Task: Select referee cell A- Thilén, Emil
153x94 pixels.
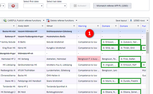Action: [x=130, y=48]
